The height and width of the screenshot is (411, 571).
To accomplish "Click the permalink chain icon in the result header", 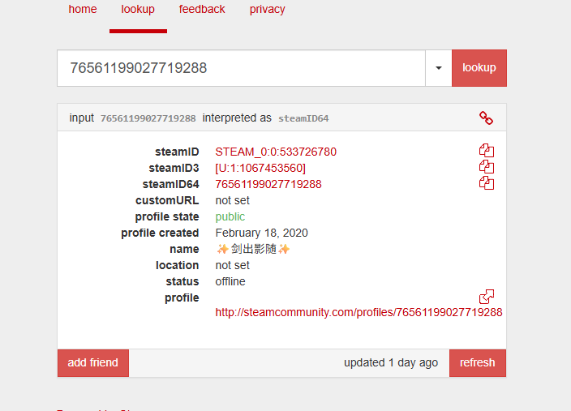I will point(486,118).
